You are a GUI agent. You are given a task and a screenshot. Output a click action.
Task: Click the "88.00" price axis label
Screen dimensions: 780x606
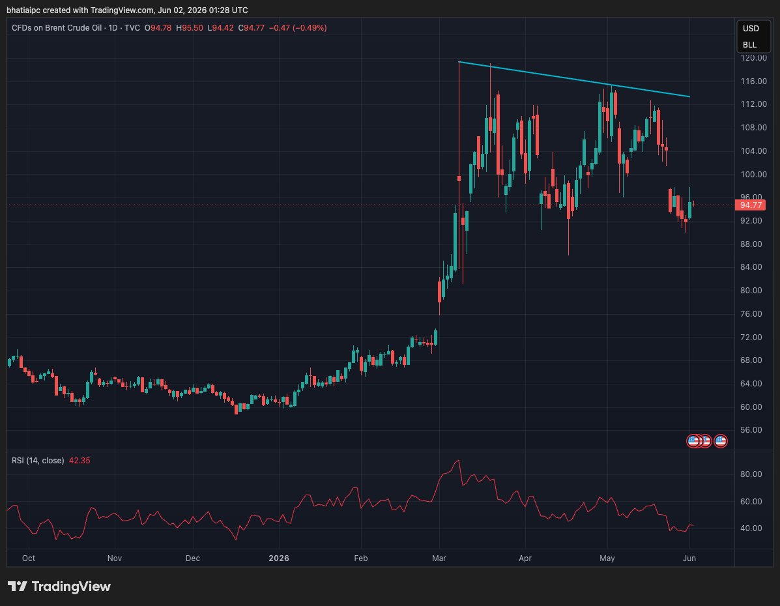(751, 244)
